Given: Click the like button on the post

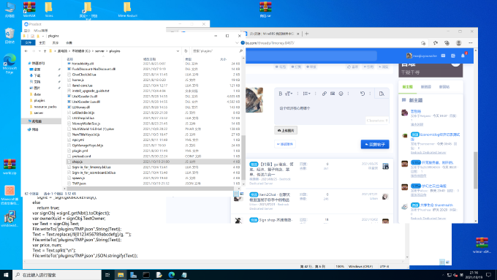Looking at the screenshot, I should [352, 67].
